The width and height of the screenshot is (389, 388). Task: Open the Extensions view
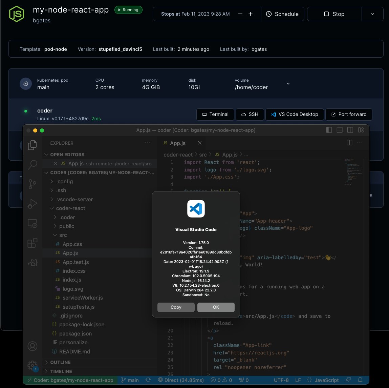point(32,243)
